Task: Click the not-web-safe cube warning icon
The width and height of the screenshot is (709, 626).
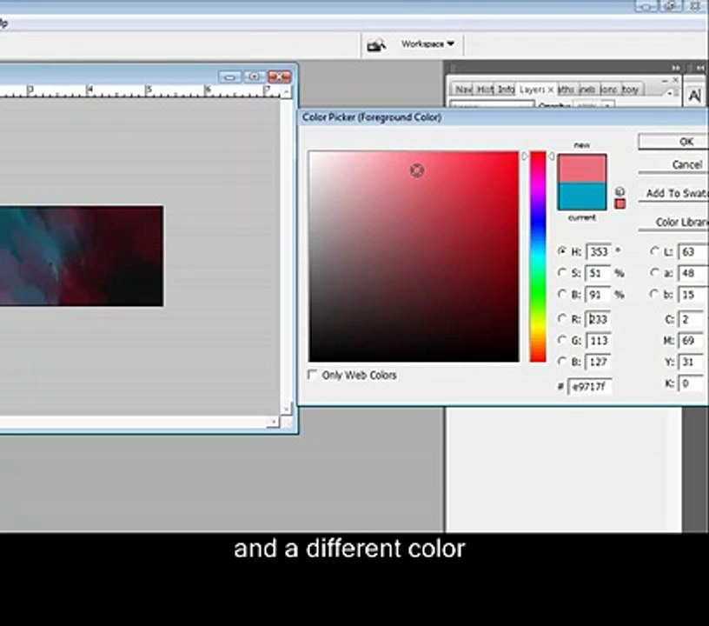Action: 620,192
